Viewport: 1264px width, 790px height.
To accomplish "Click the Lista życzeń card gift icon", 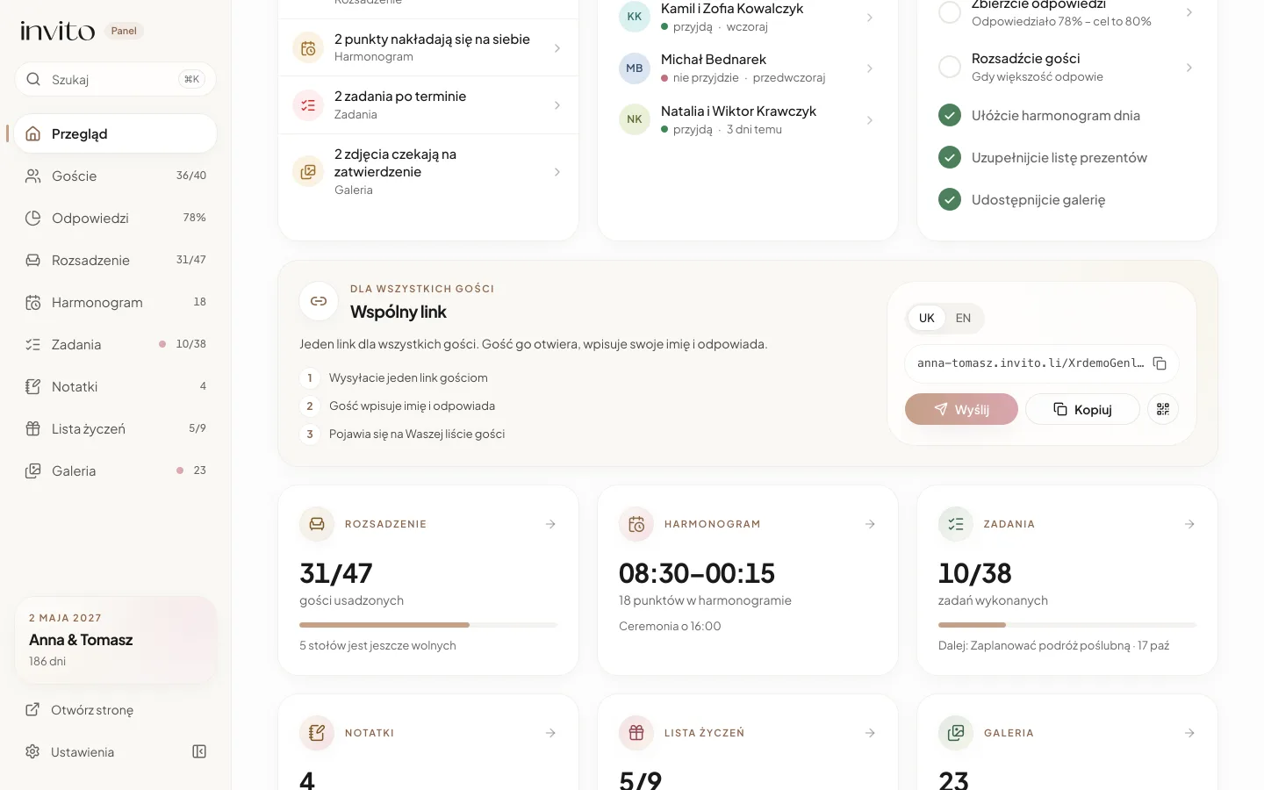I will click(x=636, y=733).
